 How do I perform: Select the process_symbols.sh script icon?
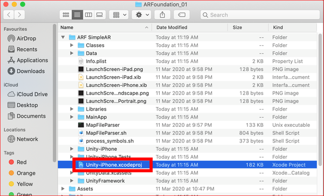click(81, 141)
